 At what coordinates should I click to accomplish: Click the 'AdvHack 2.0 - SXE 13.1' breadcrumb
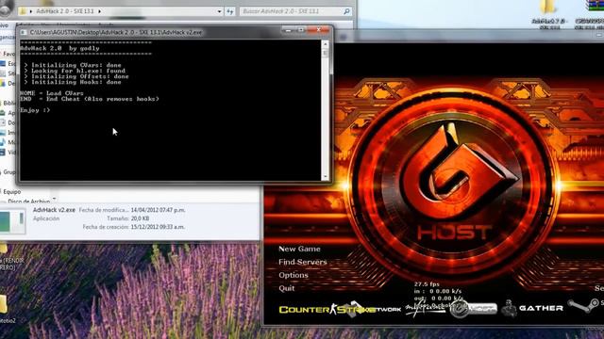(x=65, y=11)
